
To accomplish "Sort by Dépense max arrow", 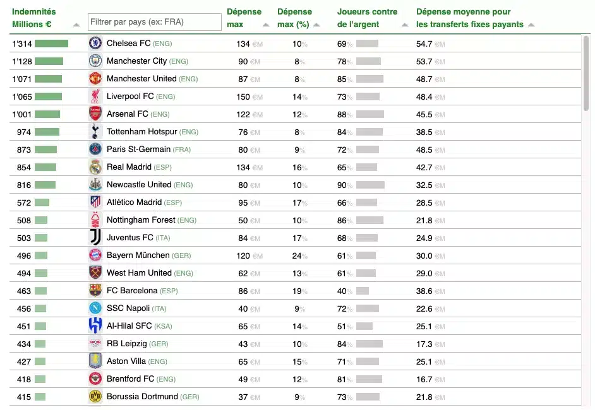I will coord(266,25).
